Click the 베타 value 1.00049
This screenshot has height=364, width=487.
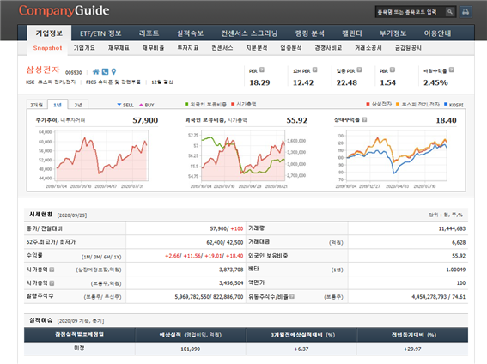(x=455, y=270)
